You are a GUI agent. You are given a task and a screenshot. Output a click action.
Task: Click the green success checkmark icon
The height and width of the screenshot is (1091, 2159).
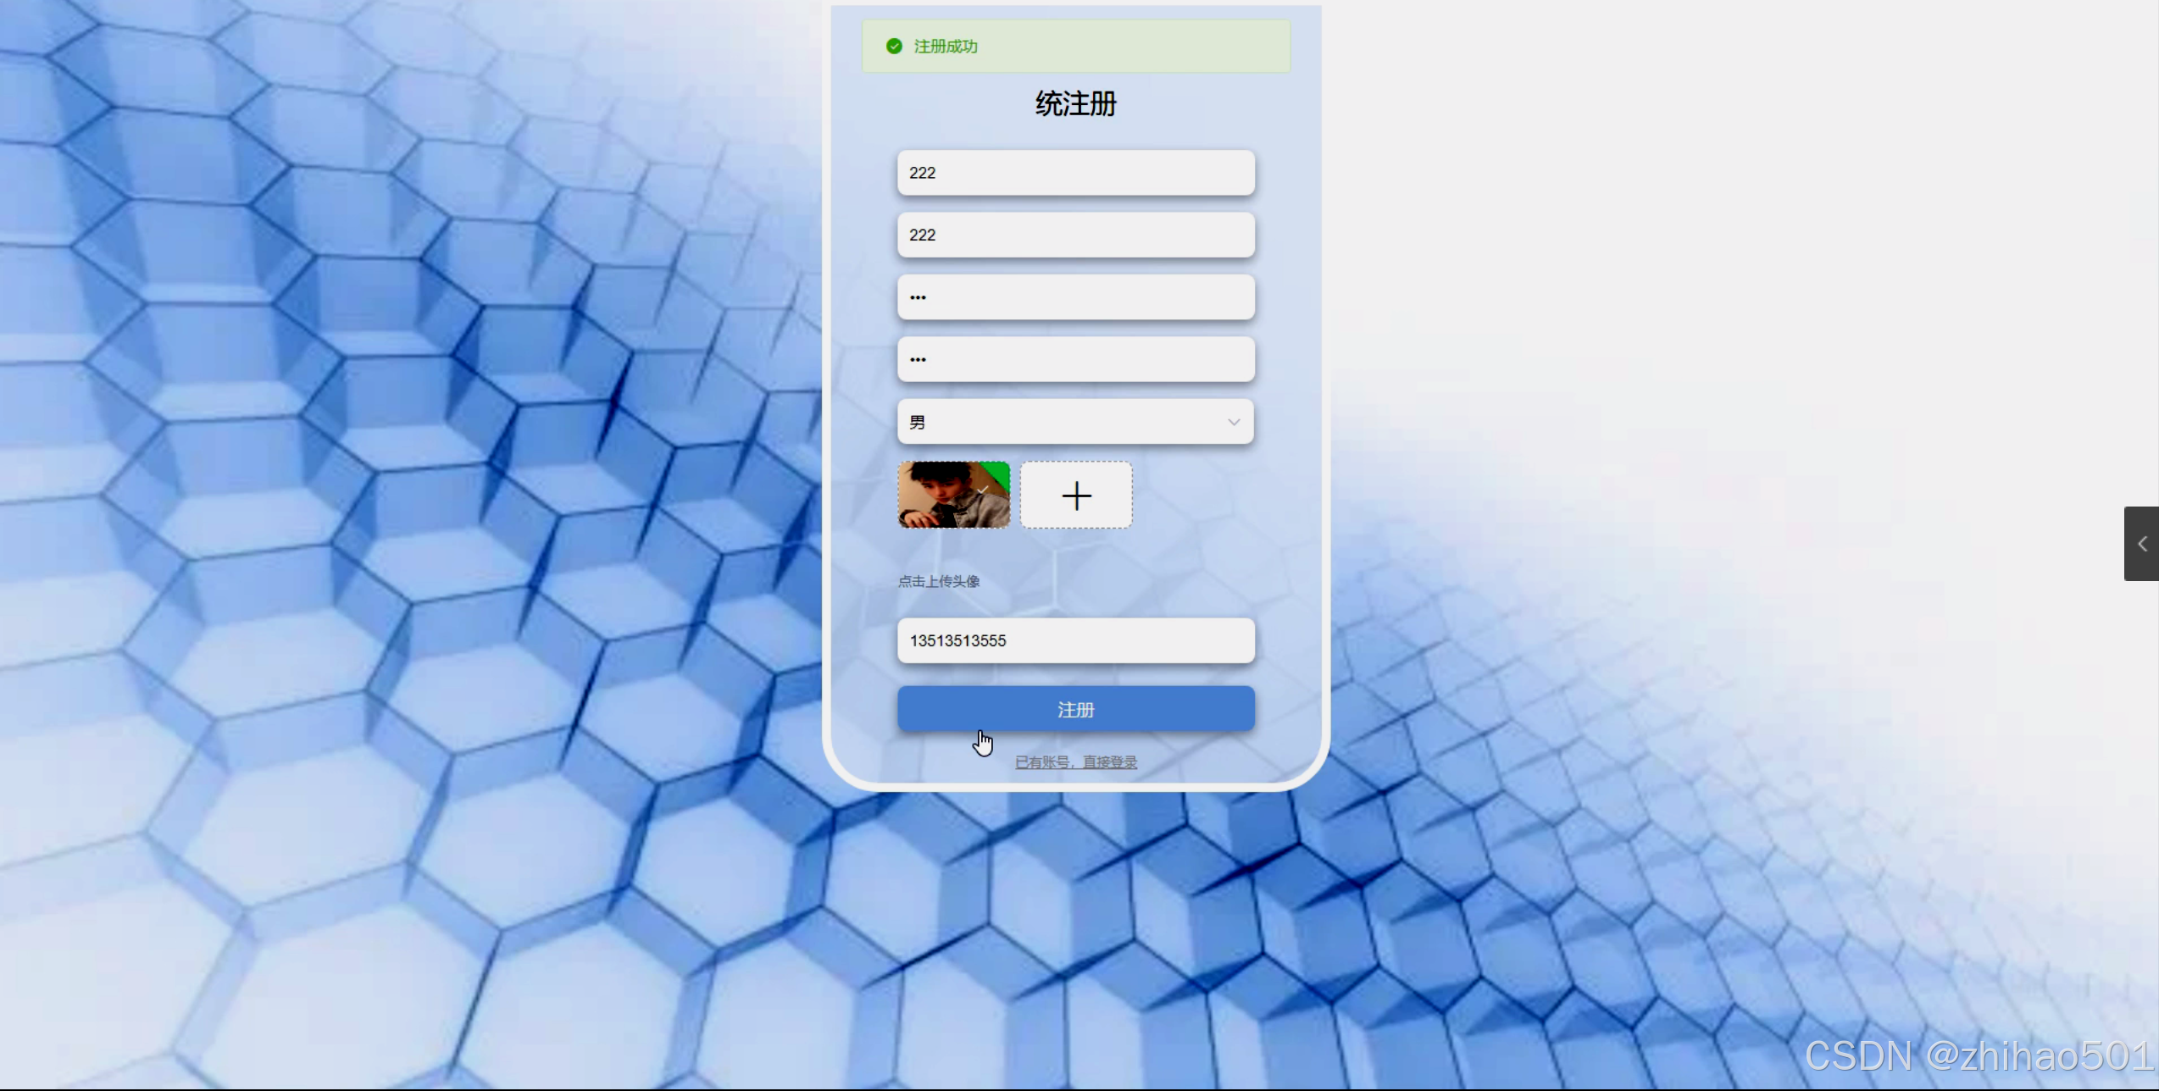pyautogui.click(x=894, y=47)
